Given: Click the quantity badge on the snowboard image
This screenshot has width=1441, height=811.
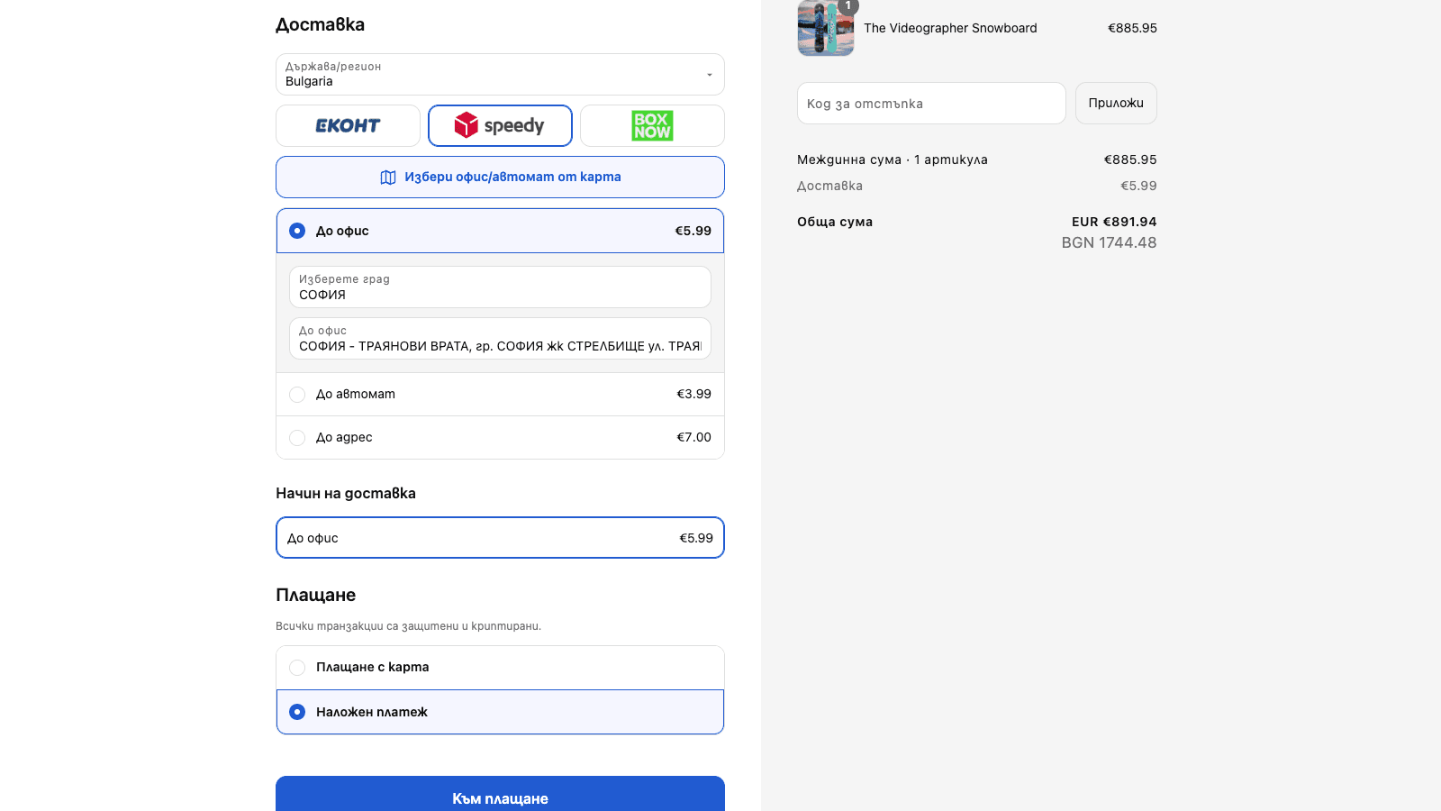Looking at the screenshot, I should click(847, 5).
